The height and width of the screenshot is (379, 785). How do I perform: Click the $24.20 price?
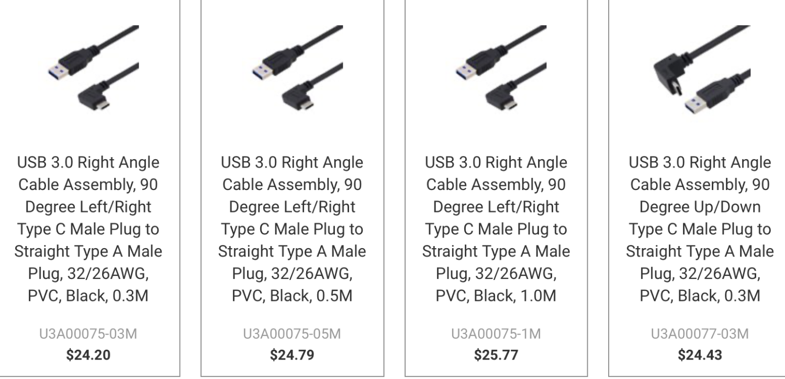(88, 354)
